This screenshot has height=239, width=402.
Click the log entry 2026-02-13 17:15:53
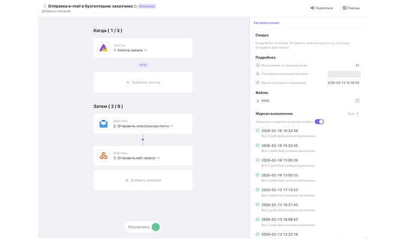point(279,190)
